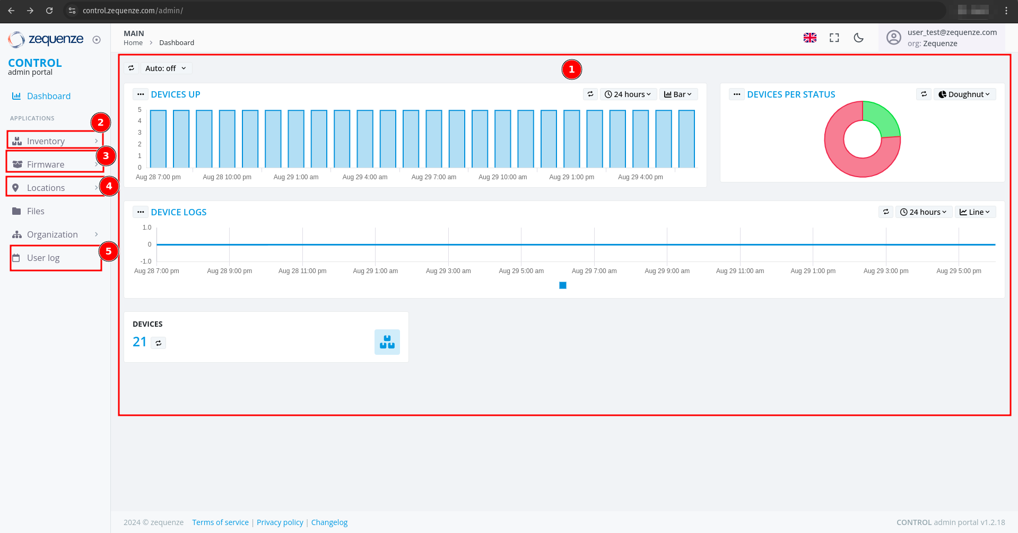
Task: Toggle sidebar pin icon next to logo
Action: [97, 40]
